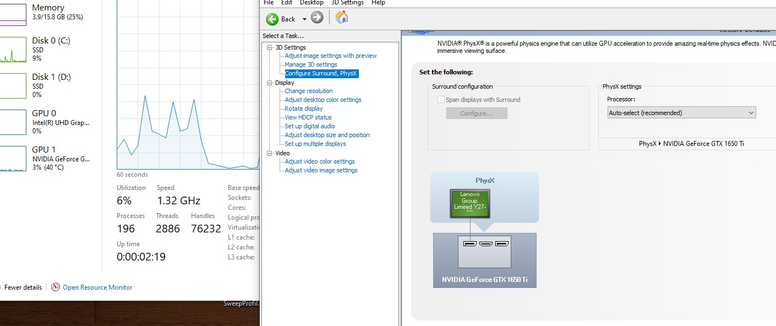Image resolution: width=776 pixels, height=326 pixels.
Task: Open the Desktop menu
Action: click(312, 3)
